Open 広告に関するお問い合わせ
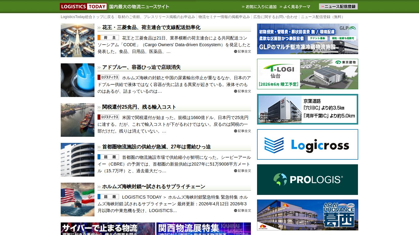419x235 pixels. 275,17
